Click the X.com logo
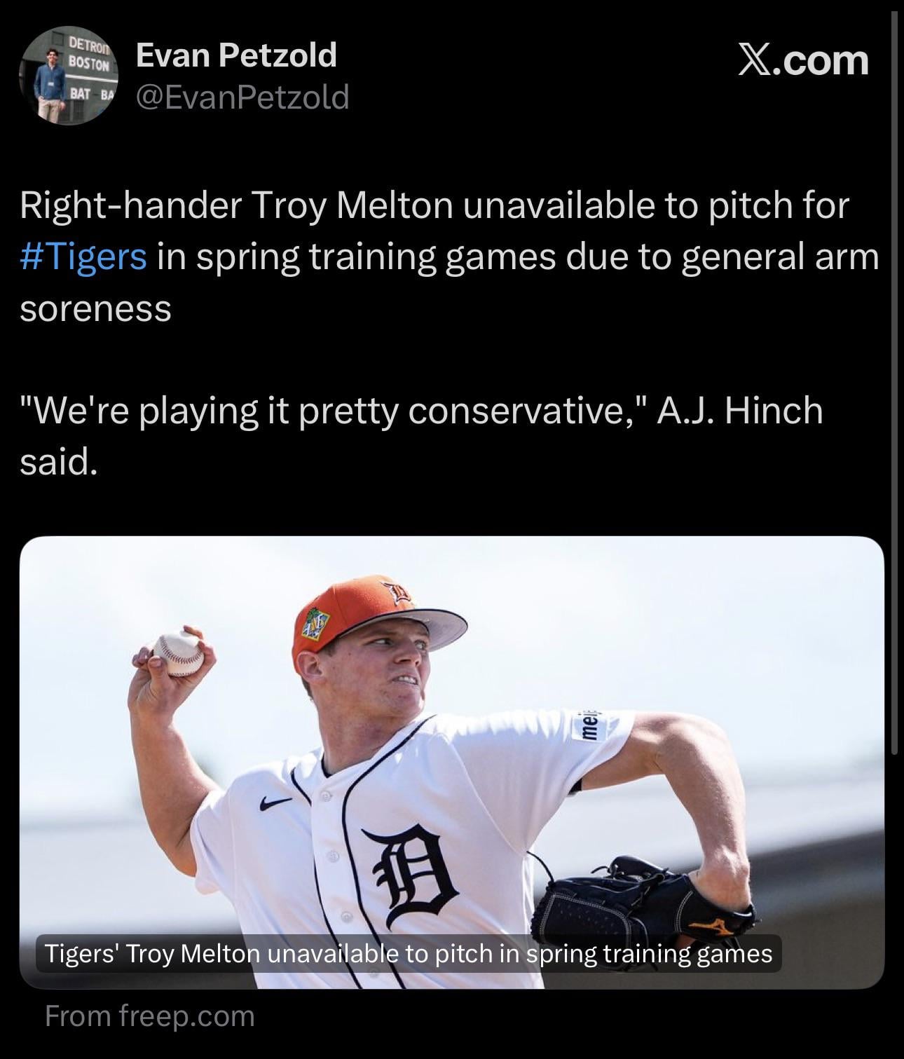The height and width of the screenshot is (1059, 904). coord(803,61)
